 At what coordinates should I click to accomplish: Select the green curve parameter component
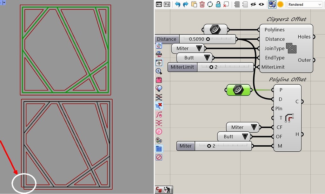[238, 90]
